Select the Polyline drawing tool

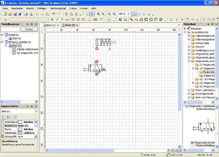(x=136, y=20)
